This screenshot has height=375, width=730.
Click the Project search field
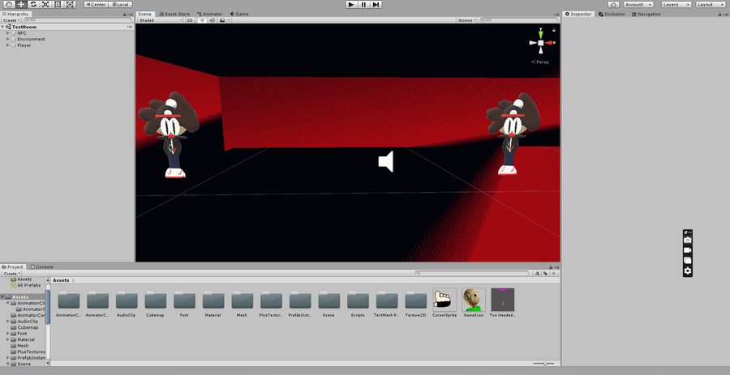click(472, 273)
